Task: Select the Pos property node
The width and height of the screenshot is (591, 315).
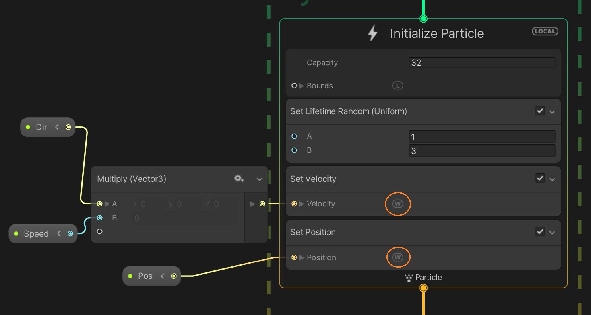Action: (x=152, y=276)
